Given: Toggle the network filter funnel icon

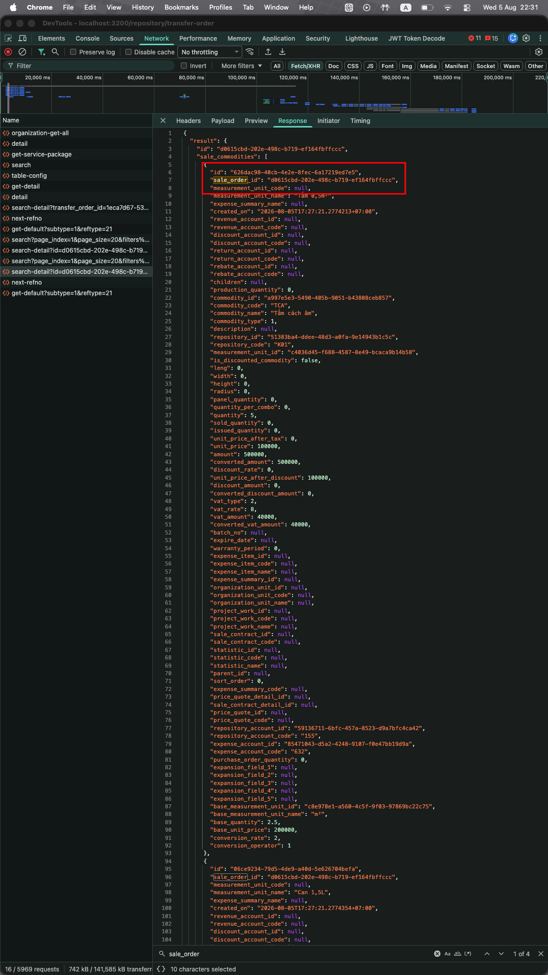Looking at the screenshot, I should pos(42,52).
